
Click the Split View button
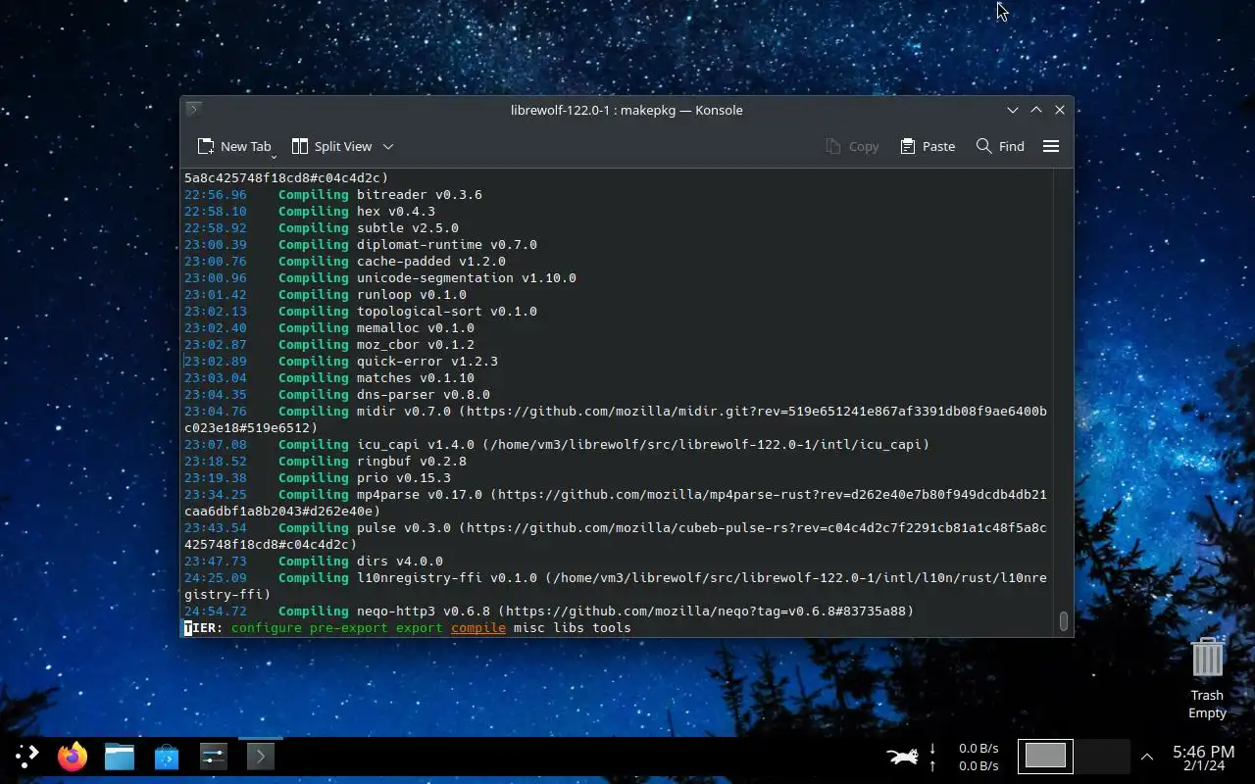click(x=331, y=146)
